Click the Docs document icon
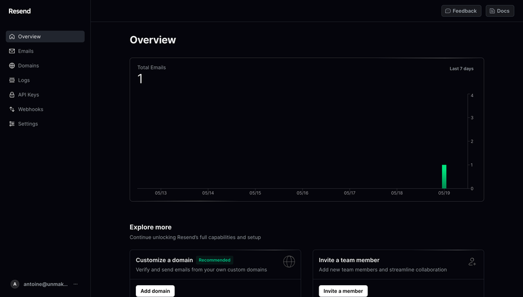Image resolution: width=523 pixels, height=297 pixels. [x=492, y=11]
